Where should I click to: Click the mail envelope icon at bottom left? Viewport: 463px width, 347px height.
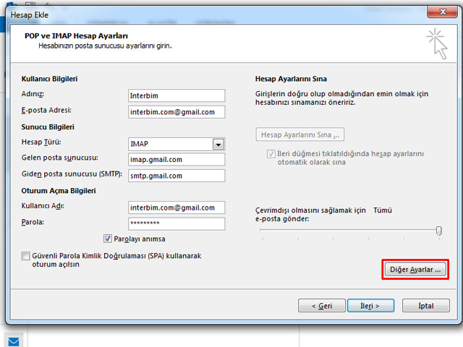(14, 340)
